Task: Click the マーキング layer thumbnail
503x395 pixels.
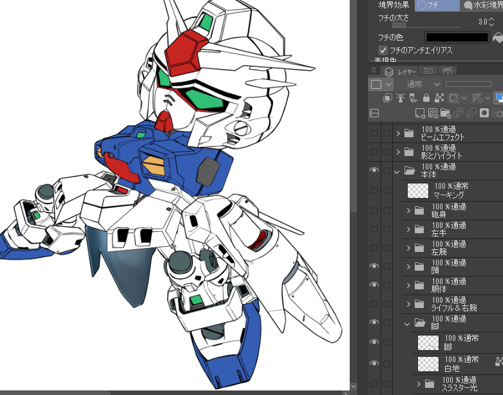Action: point(418,191)
